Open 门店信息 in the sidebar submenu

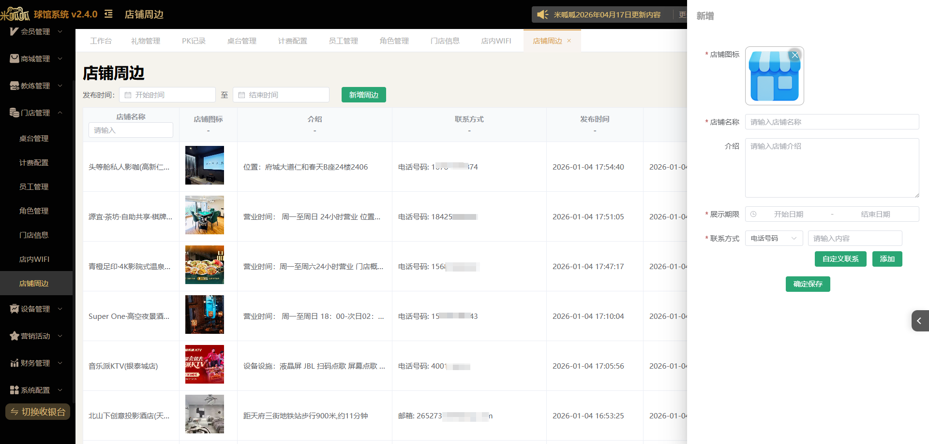point(34,235)
